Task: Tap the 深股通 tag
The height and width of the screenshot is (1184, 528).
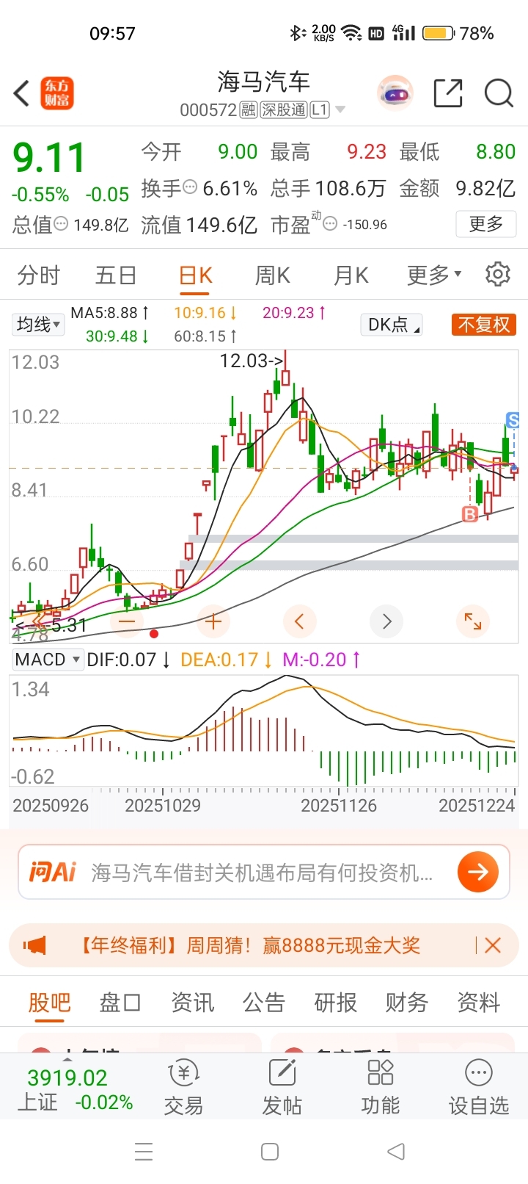Action: tap(284, 110)
